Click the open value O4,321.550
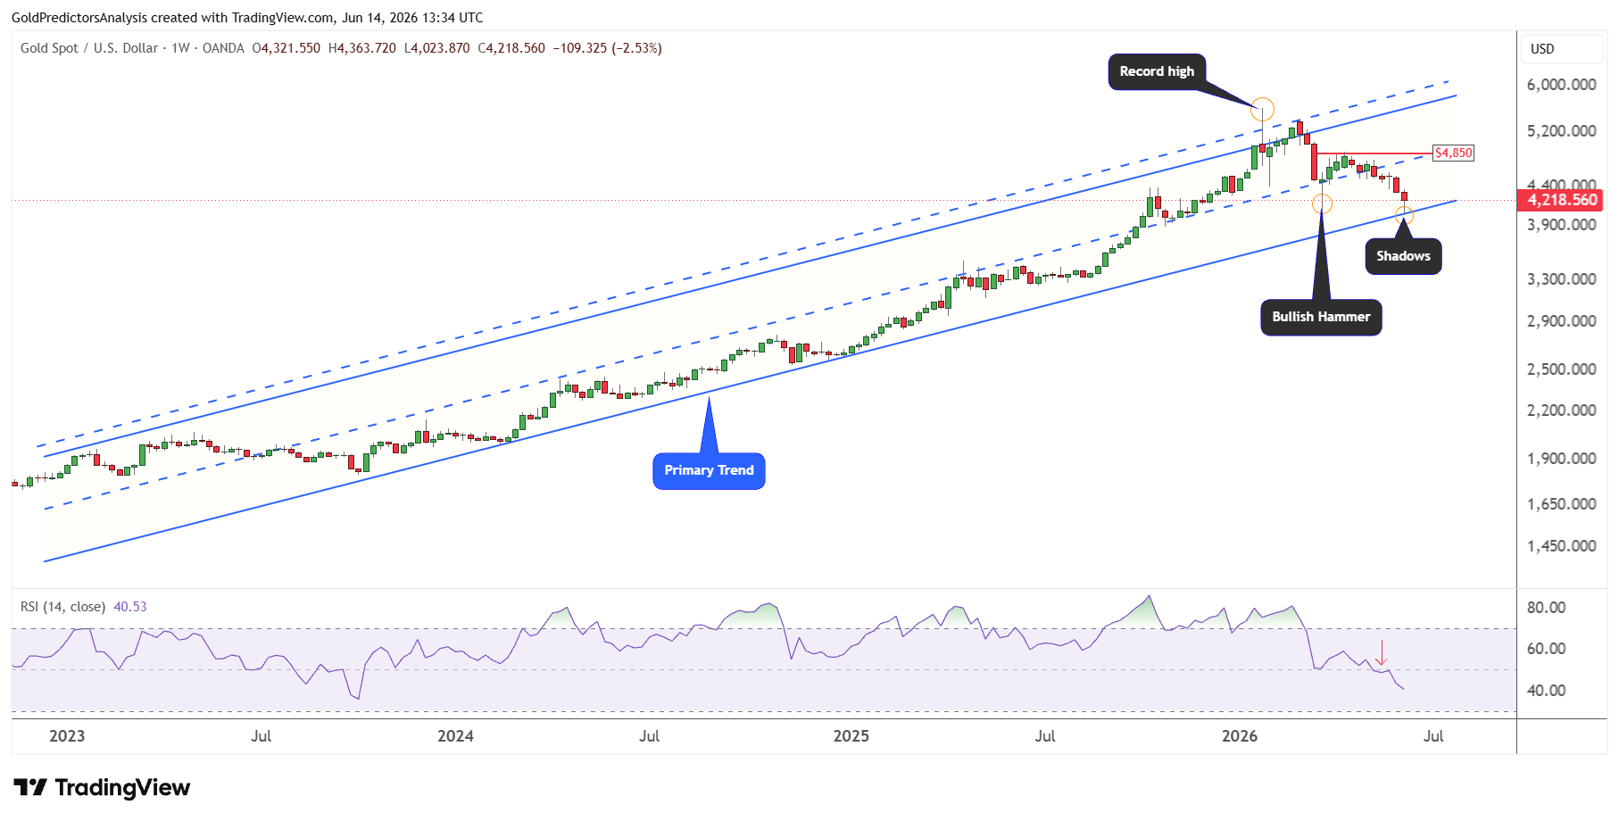This screenshot has width=1619, height=821. coord(286,48)
